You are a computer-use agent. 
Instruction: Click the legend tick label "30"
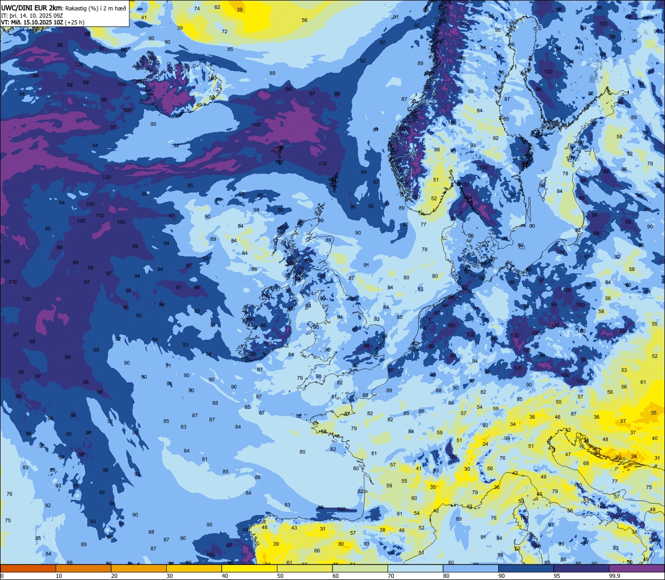(x=169, y=576)
